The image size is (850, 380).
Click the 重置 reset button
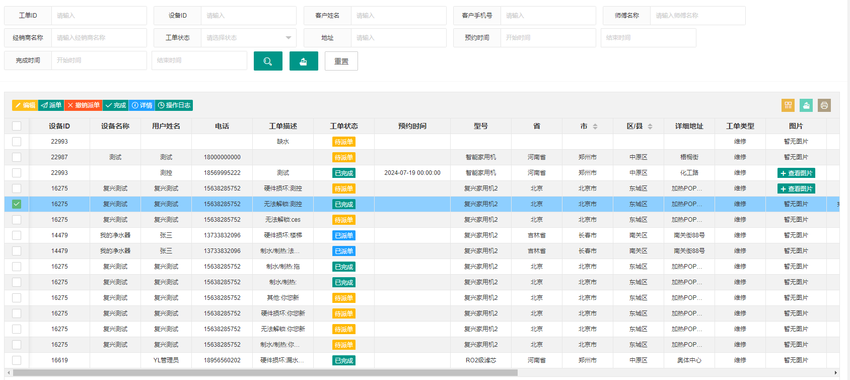click(341, 61)
